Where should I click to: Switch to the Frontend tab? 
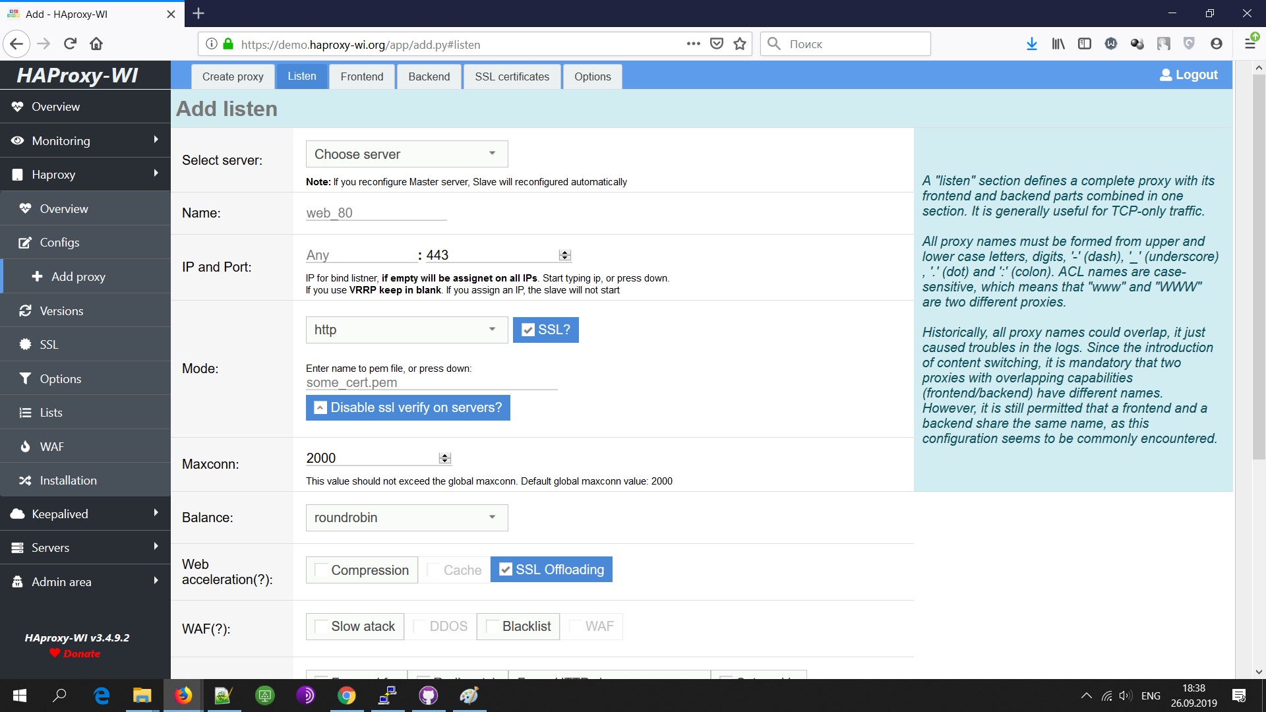(362, 76)
